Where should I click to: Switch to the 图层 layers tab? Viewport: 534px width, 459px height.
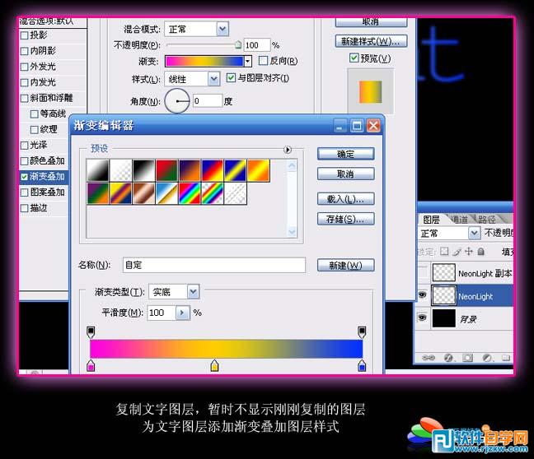(431, 220)
